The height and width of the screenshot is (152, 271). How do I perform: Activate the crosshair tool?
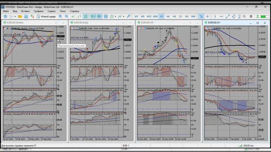pyautogui.click(x=207, y=16)
